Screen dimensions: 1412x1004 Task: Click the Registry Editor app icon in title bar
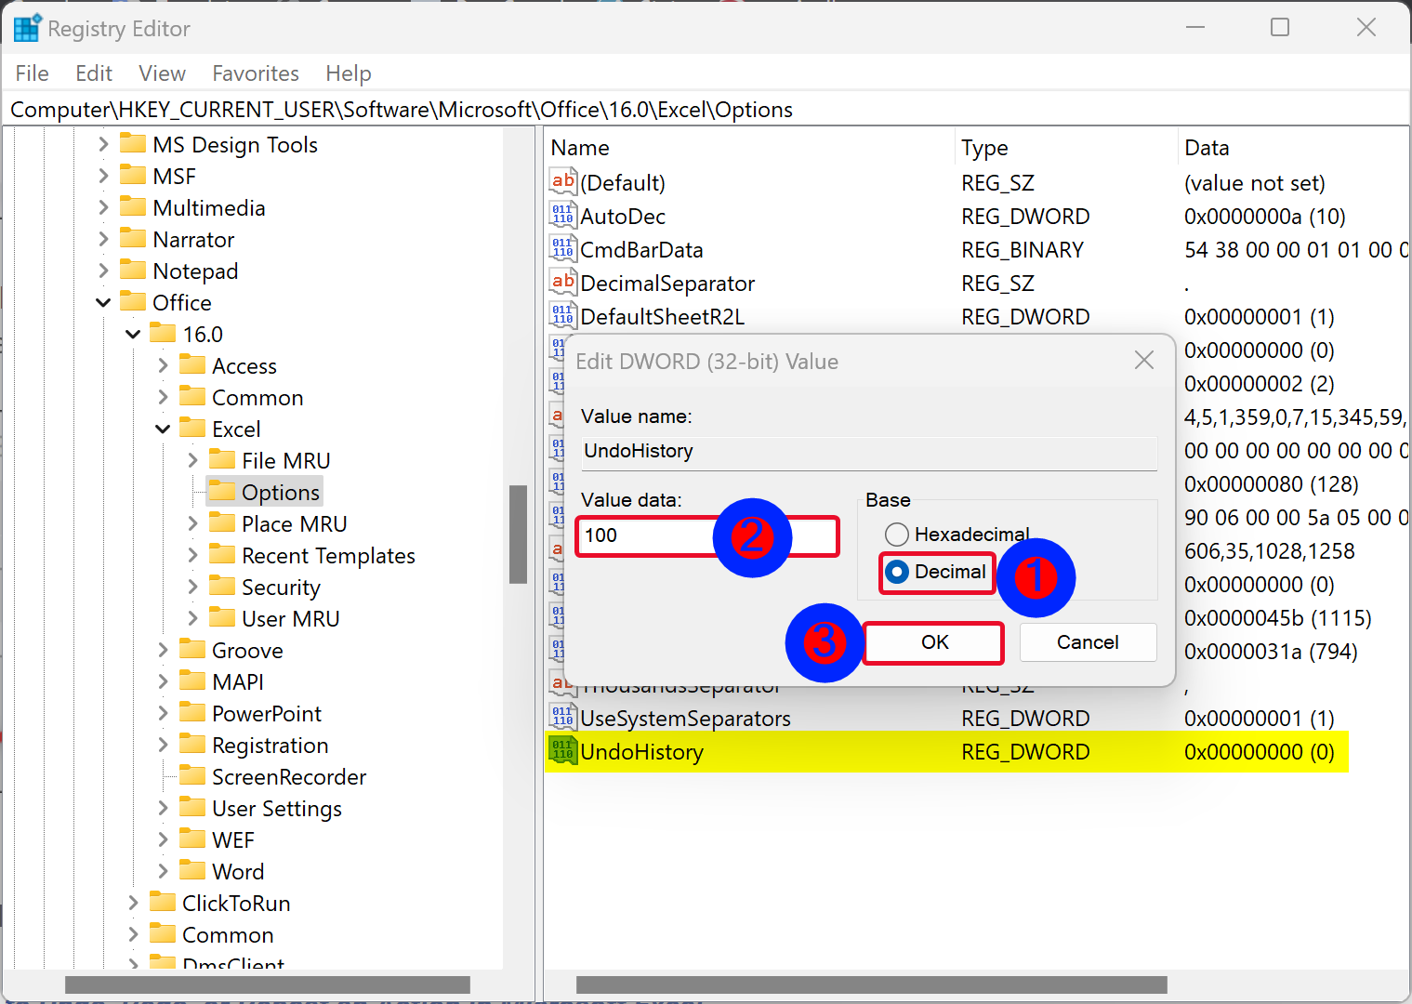click(x=26, y=28)
